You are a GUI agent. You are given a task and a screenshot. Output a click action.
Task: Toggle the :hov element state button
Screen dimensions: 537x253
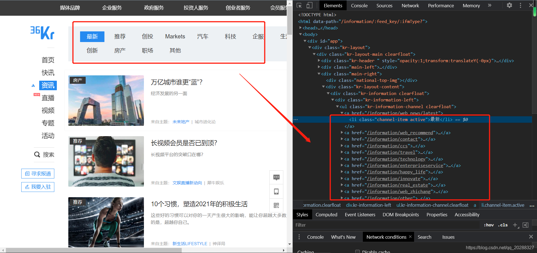point(489,225)
